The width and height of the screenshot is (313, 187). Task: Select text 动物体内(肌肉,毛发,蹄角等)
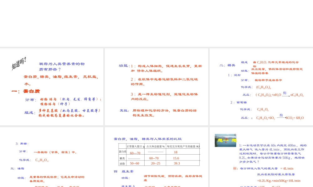(x=71, y=99)
